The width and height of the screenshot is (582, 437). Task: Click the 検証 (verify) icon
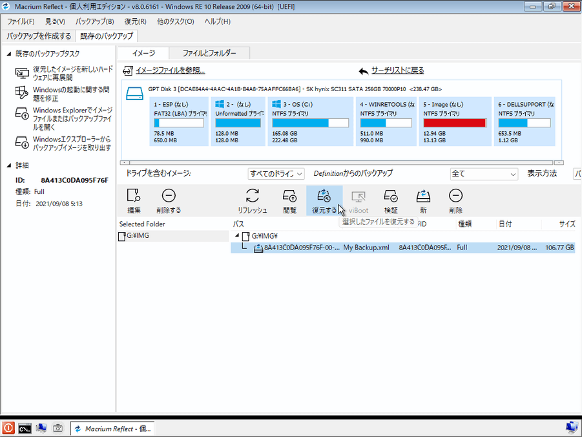(391, 195)
